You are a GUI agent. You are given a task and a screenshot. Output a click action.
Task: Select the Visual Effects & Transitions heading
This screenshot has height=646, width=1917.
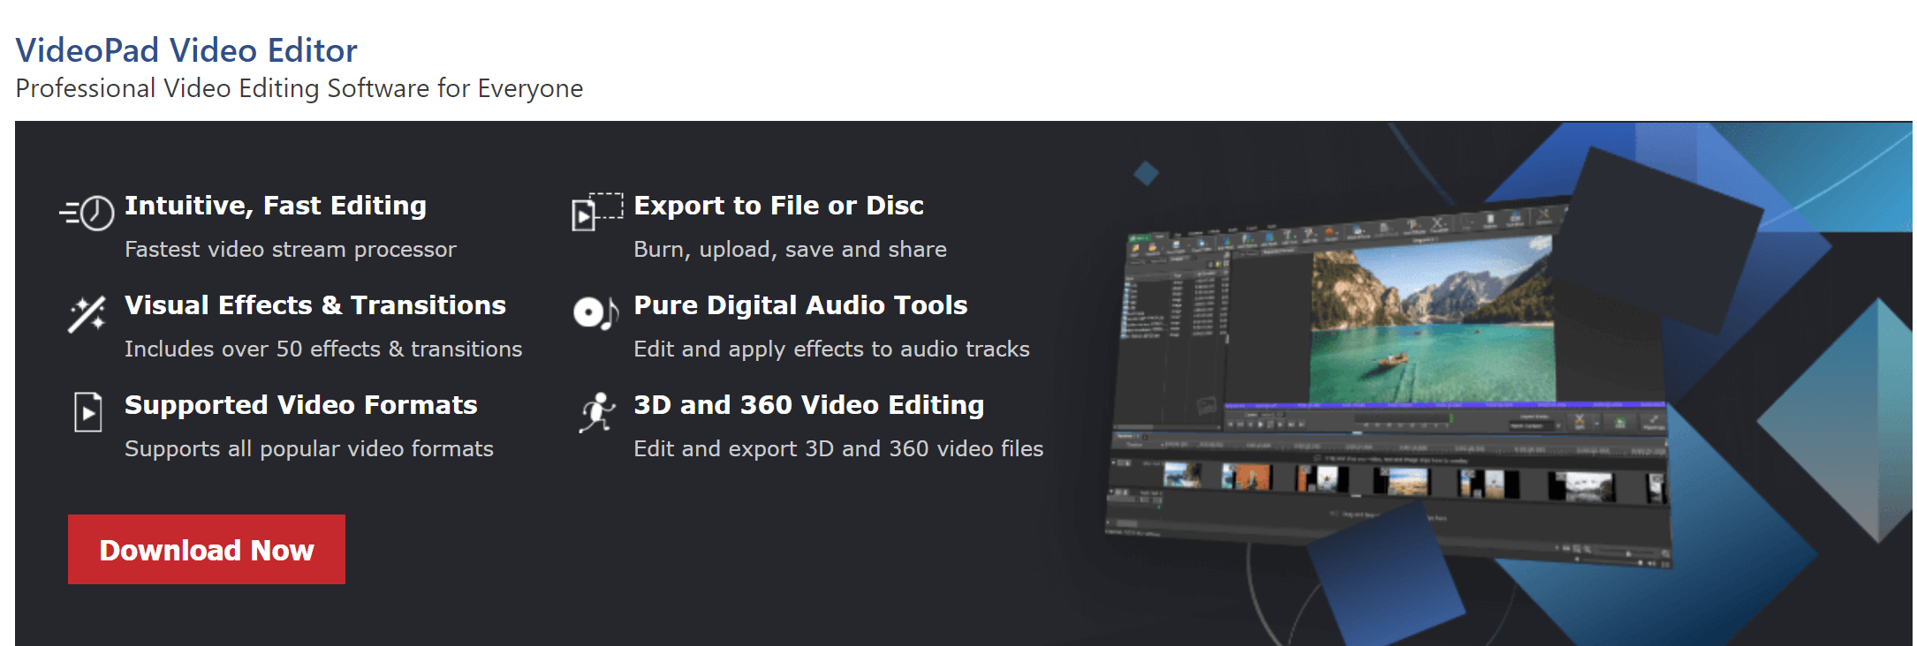[x=315, y=305]
